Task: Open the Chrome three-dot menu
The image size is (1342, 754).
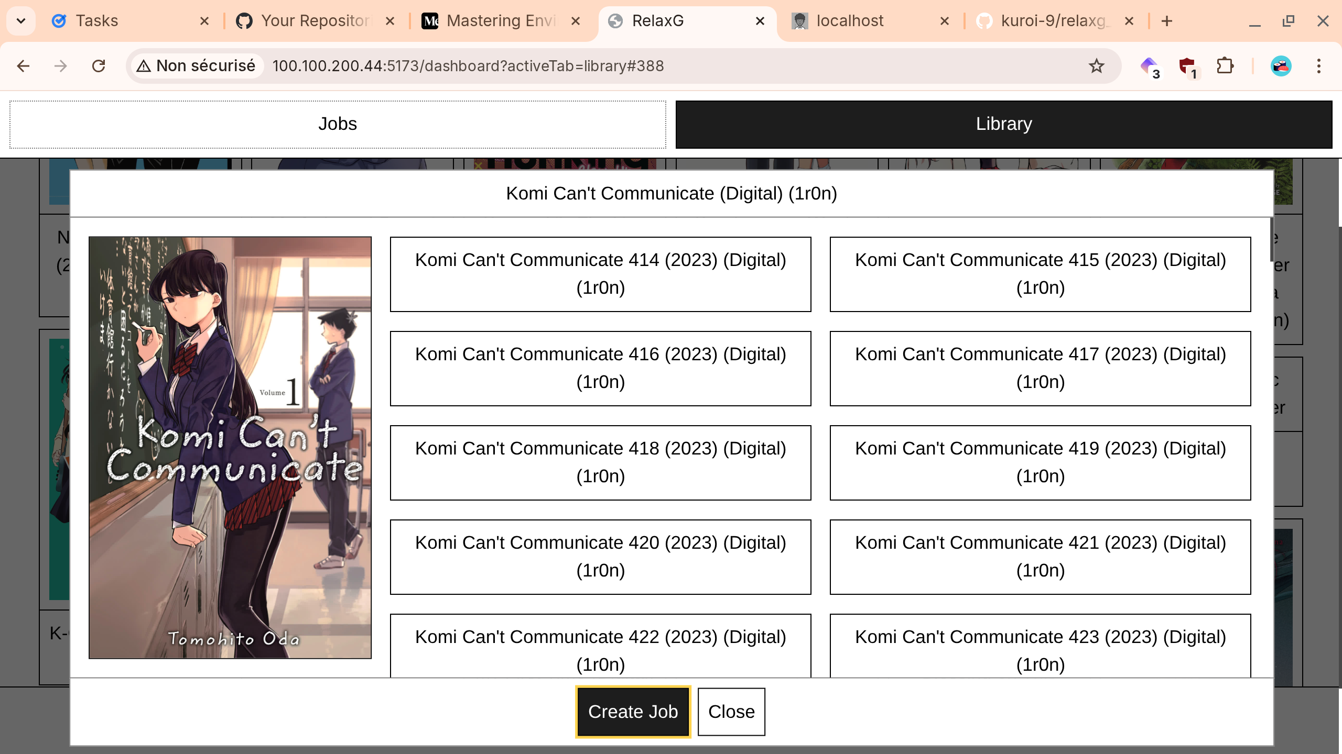Action: (x=1318, y=66)
